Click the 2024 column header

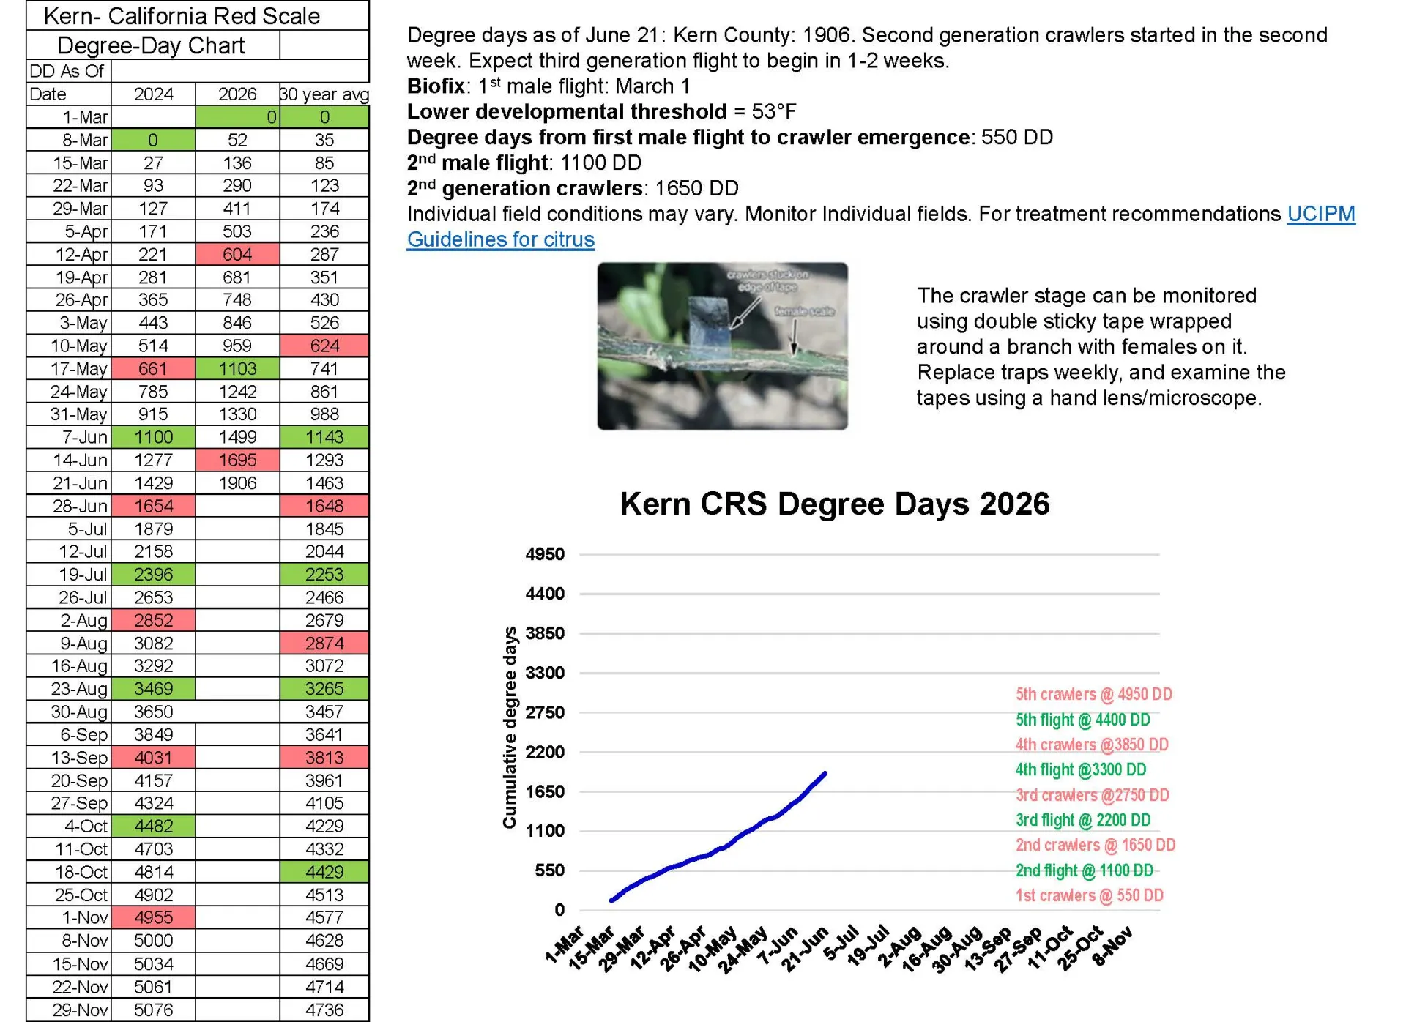[153, 94]
